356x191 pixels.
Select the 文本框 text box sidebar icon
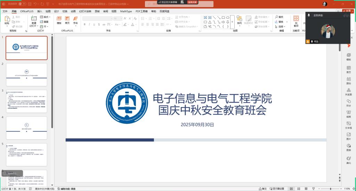pos(348,124)
